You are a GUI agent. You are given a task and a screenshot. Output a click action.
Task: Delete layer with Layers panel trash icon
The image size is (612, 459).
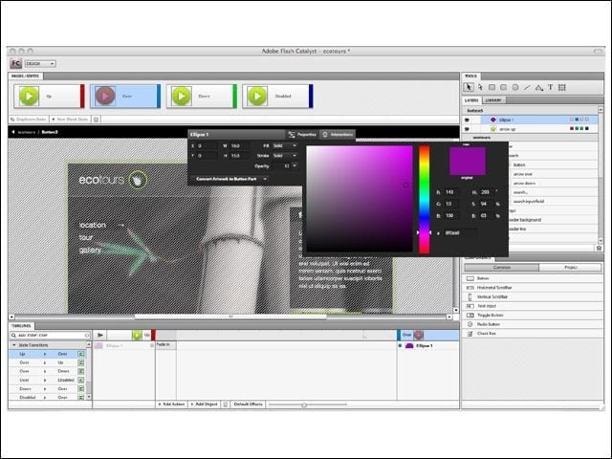click(600, 248)
